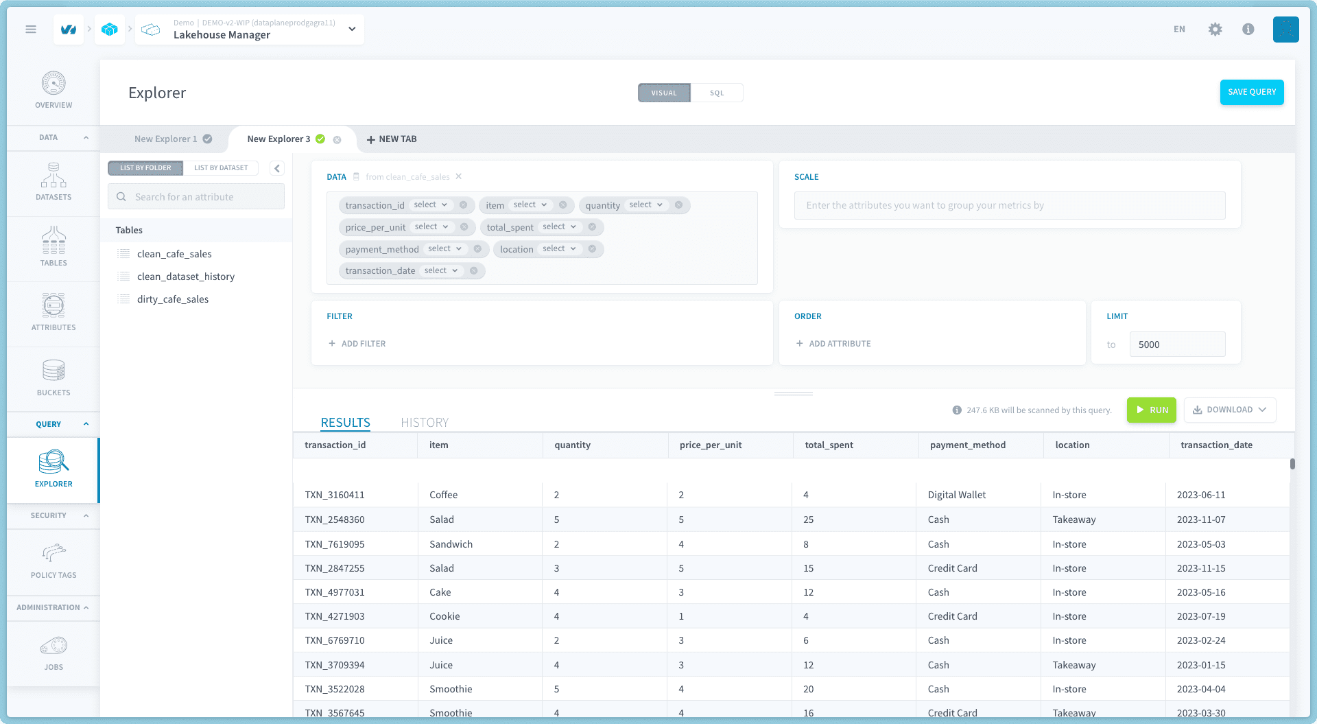Select the clean_dataset_history table
This screenshot has width=1317, height=724.
[186, 277]
